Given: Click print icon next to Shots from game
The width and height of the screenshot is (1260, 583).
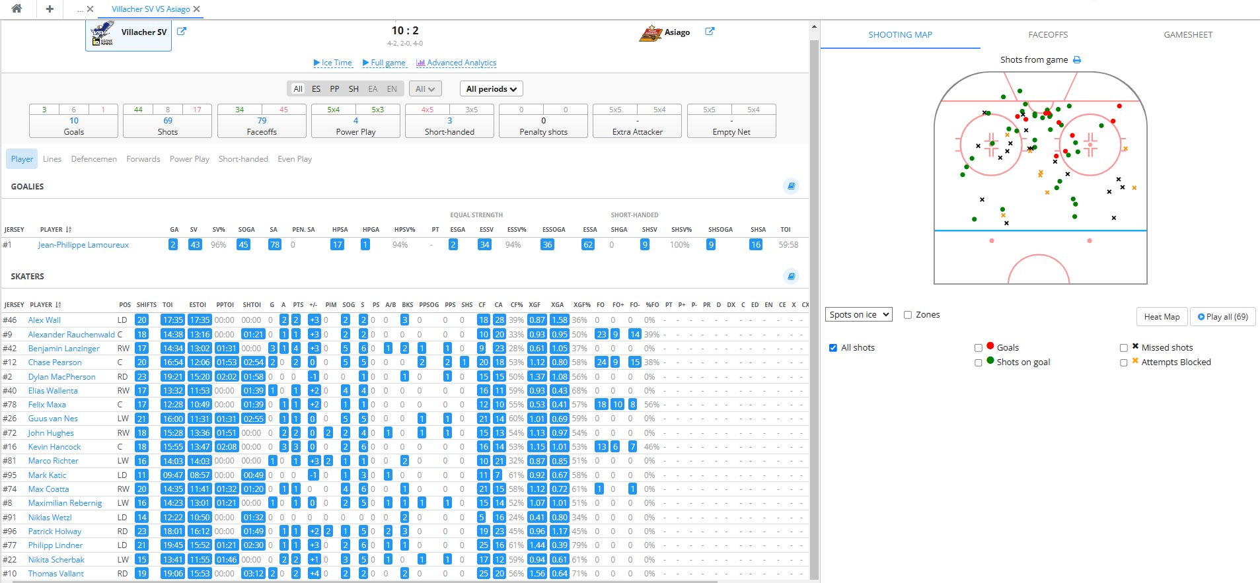Looking at the screenshot, I should point(1077,60).
